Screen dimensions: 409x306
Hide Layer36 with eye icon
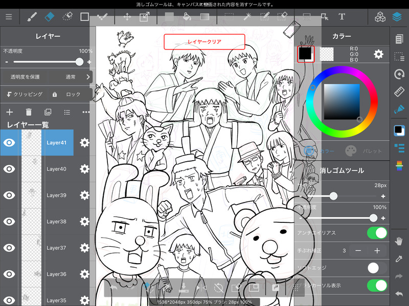click(9, 274)
